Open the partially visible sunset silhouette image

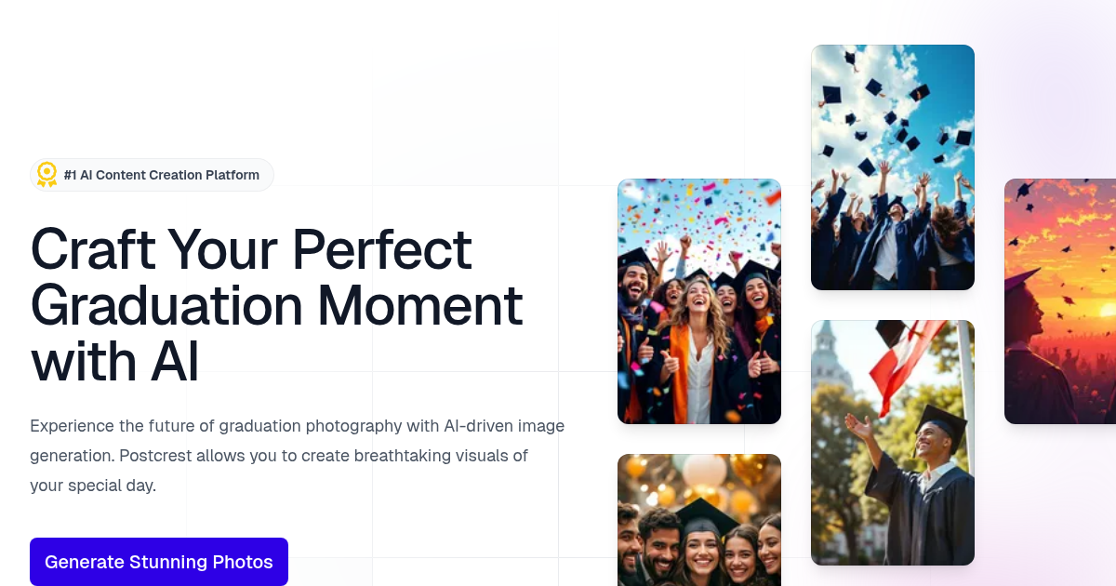[x=1060, y=300]
